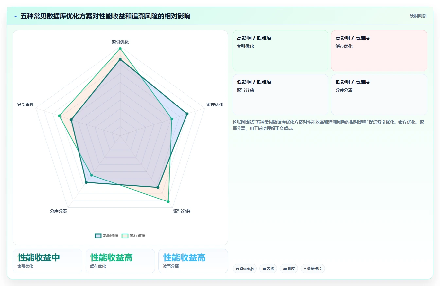440x286 pixels.
Task: Click 执行难度 data point on 索引优化 axis
Action: coord(120,48)
